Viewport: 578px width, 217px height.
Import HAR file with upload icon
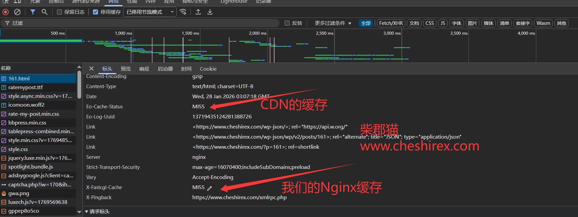coord(198,12)
